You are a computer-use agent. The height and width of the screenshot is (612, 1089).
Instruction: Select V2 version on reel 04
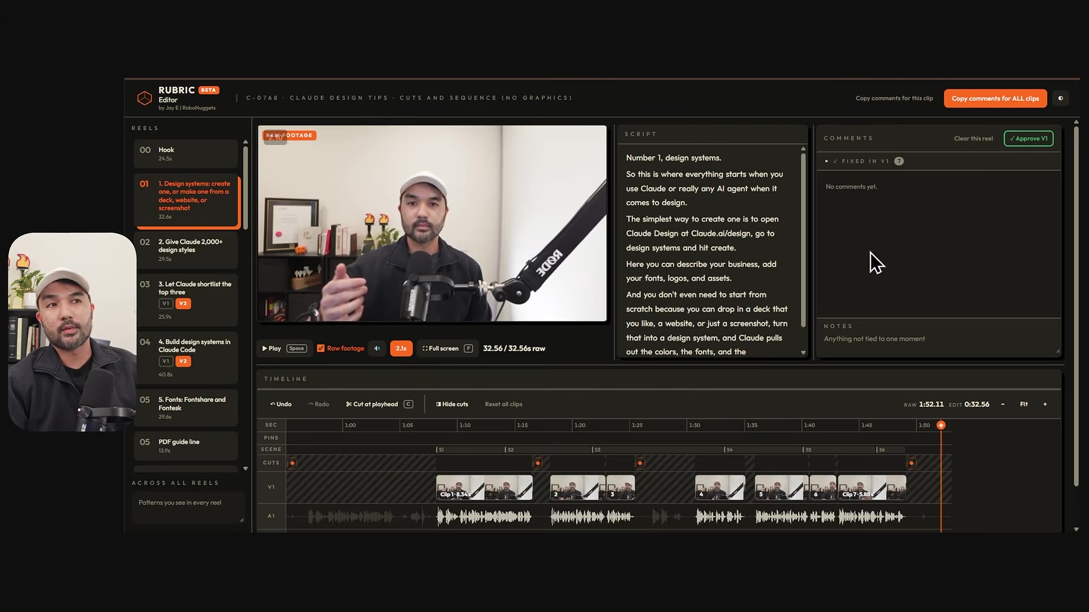tap(183, 362)
